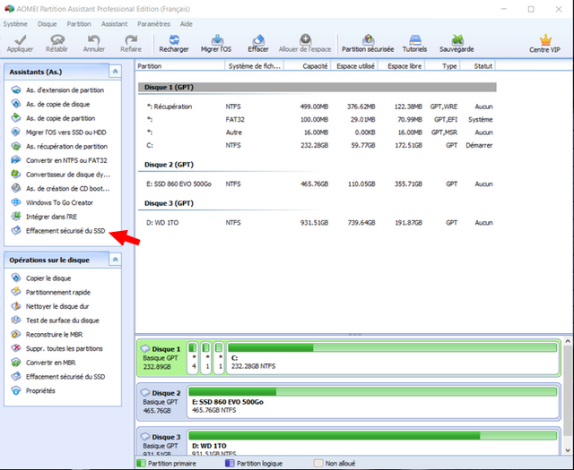Click Copier le disque operation

point(48,278)
